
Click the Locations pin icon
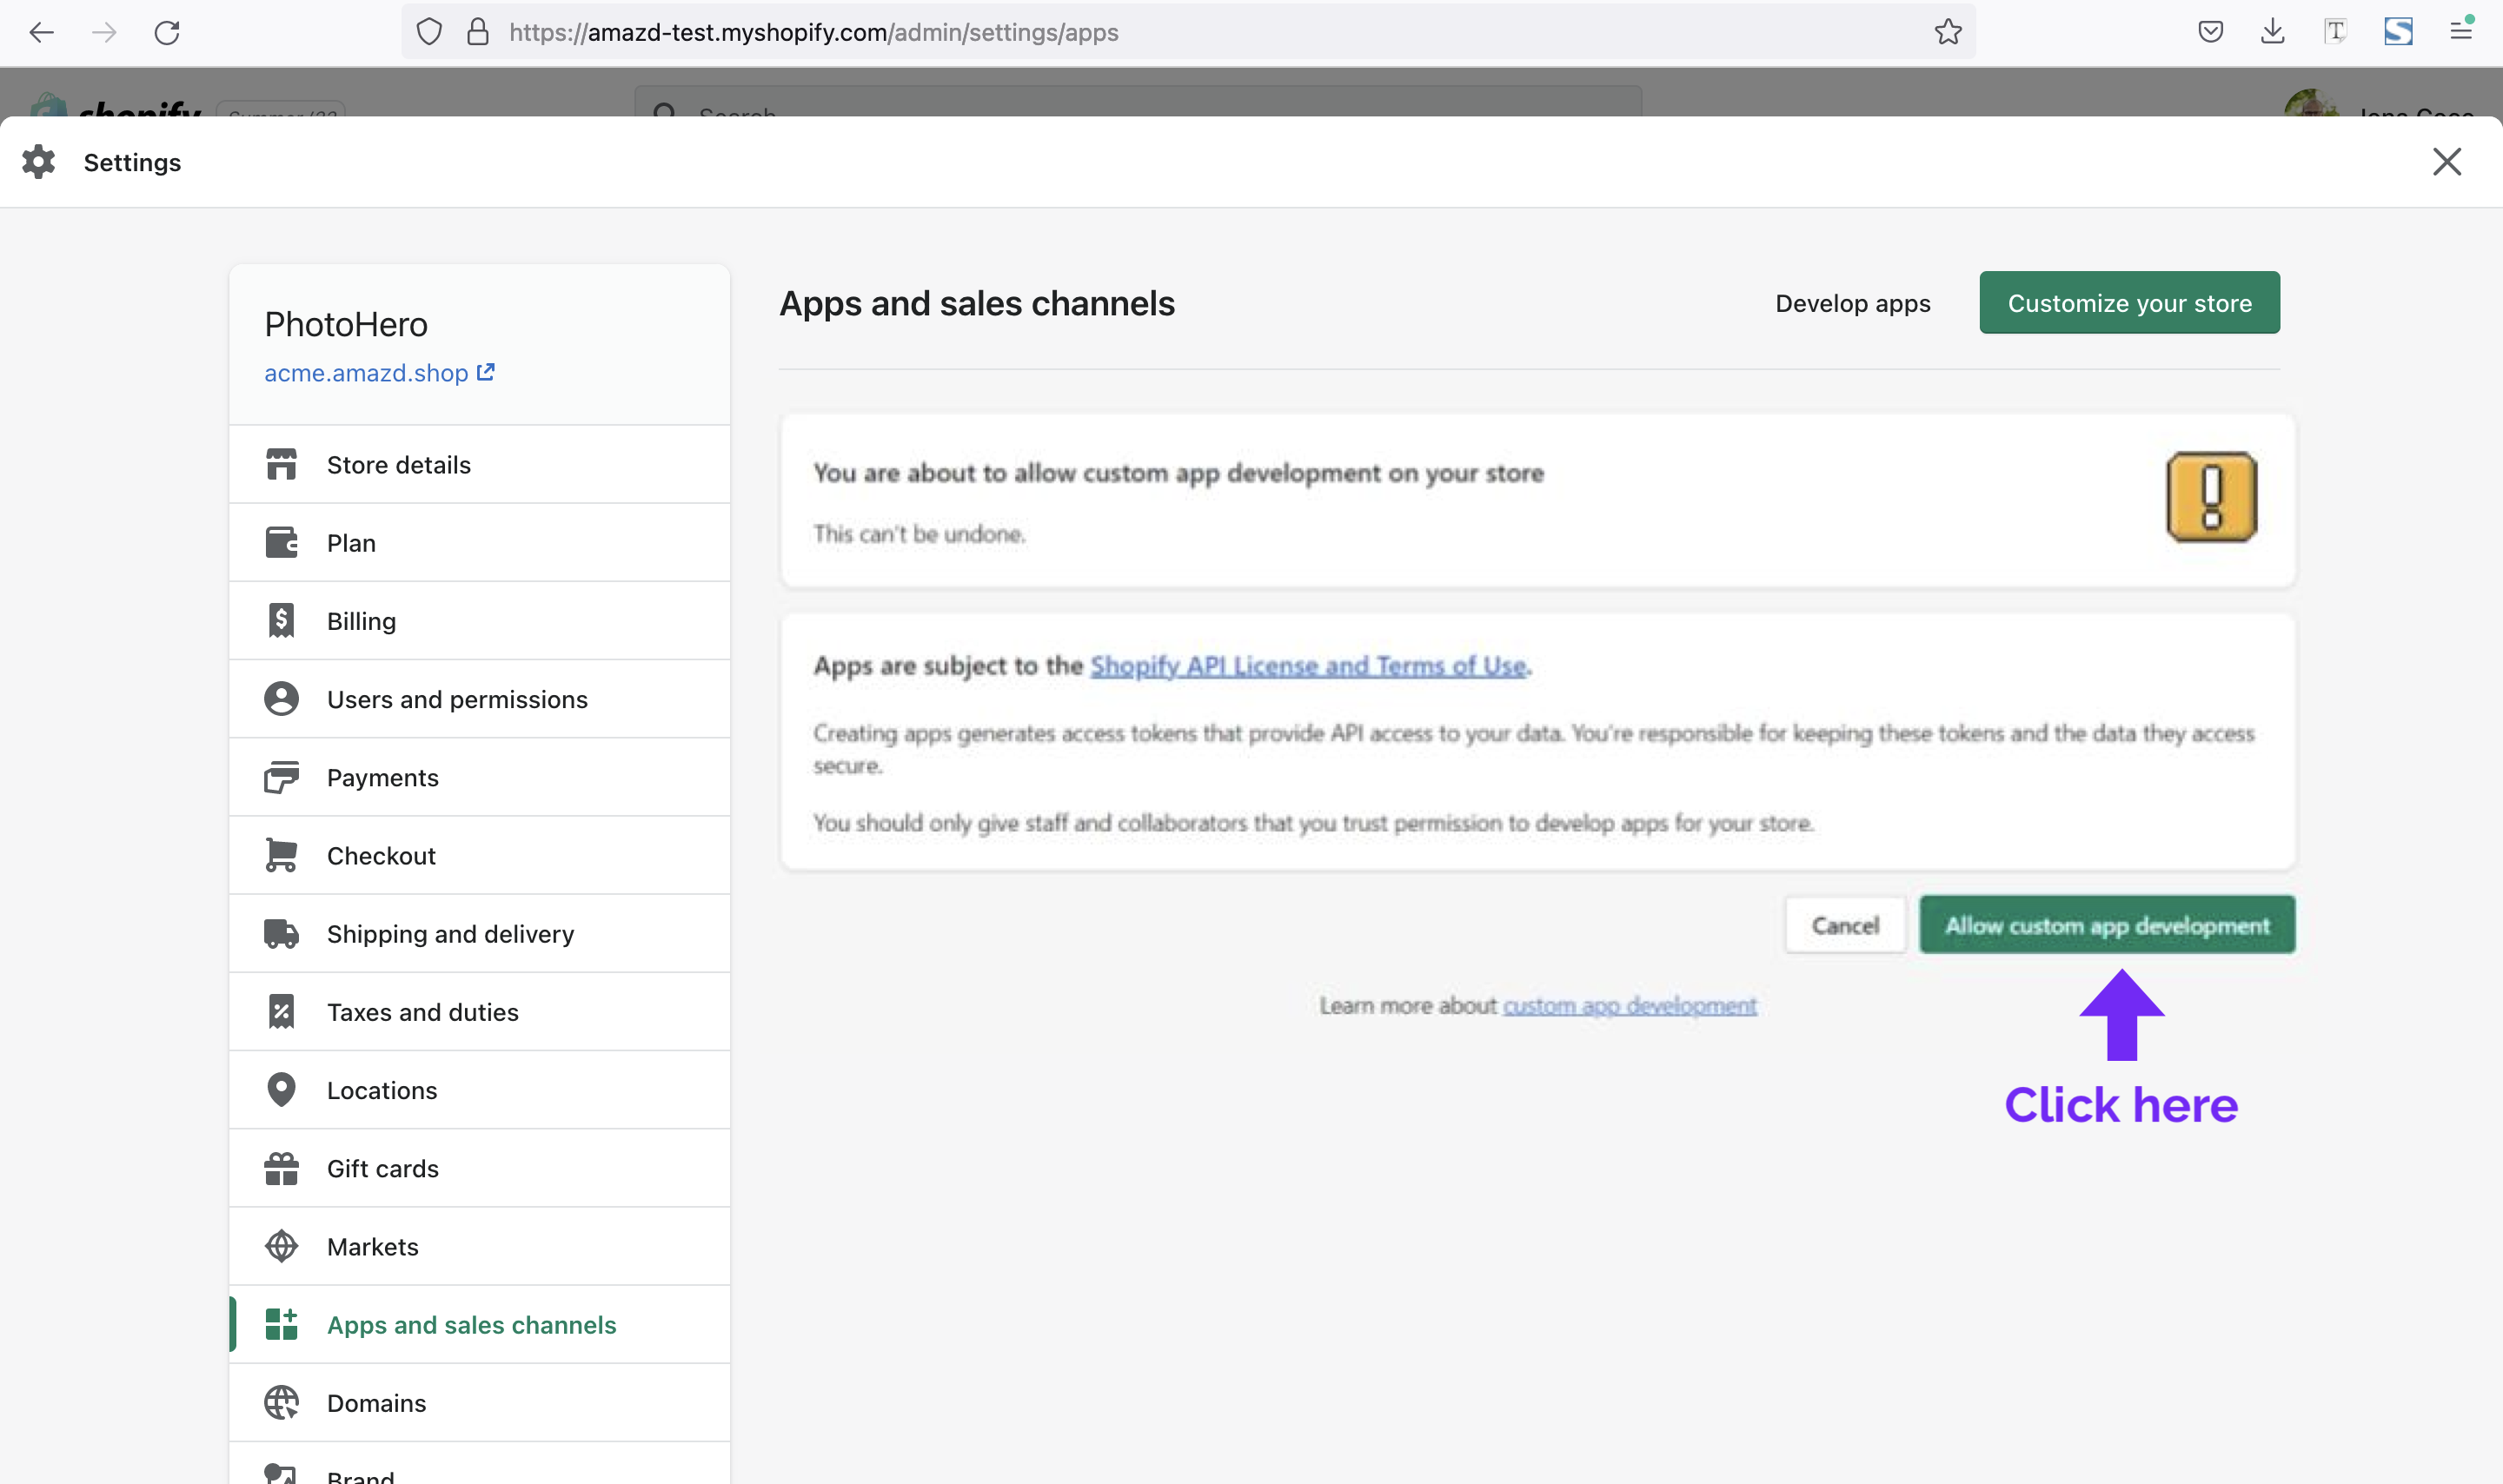point(281,1089)
